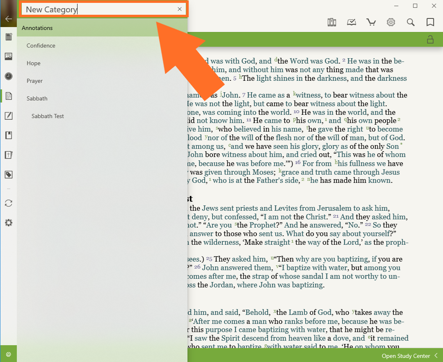Click the bookmark icon in top toolbar
This screenshot has height=362, width=443.
click(430, 22)
